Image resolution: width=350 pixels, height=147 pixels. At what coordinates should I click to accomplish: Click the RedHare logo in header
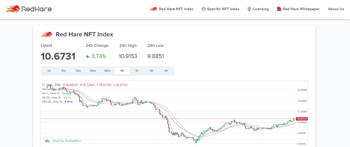point(28,9)
